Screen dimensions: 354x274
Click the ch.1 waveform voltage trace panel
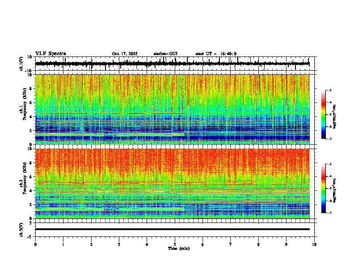tap(176, 64)
